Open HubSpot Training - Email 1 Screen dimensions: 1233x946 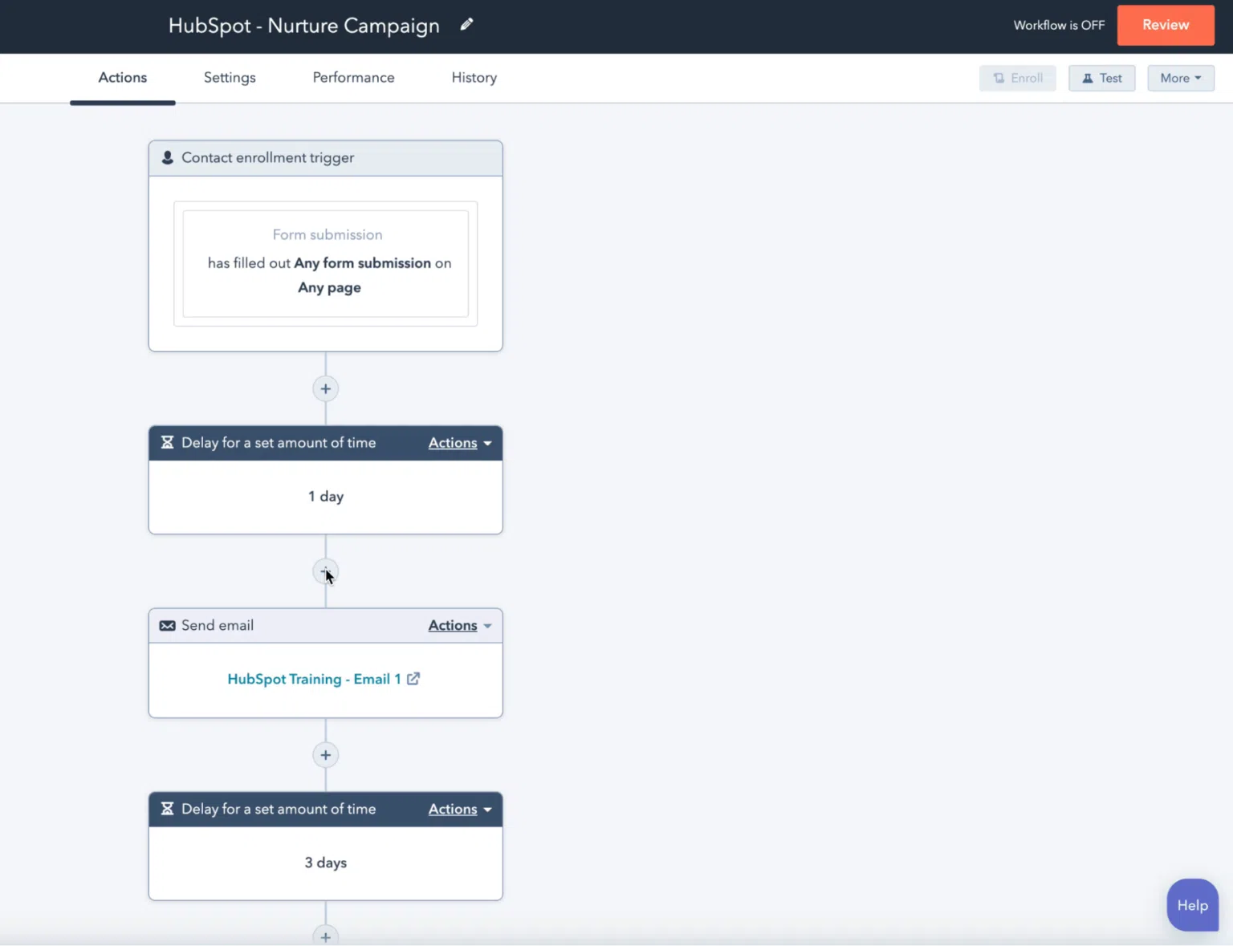click(313, 678)
